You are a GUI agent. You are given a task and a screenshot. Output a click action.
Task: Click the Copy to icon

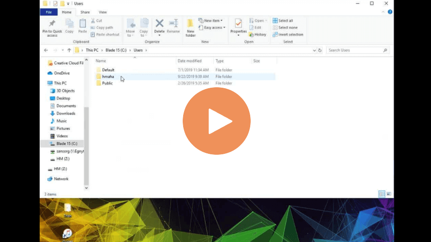pos(144,27)
